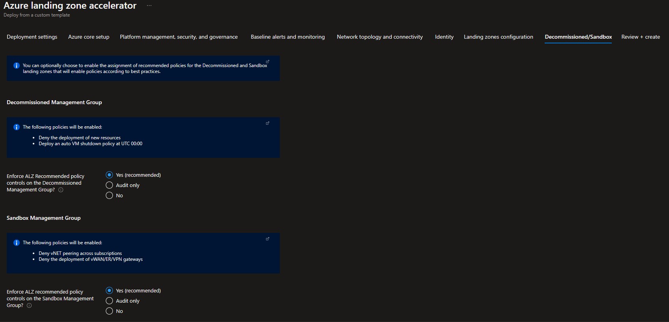
Task: Click 'Enforce ALZ Recommended policy controls on the Decommissioned' label
Action: (x=45, y=183)
